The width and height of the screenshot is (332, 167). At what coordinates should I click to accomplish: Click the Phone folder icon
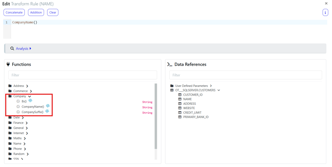tap(10, 149)
